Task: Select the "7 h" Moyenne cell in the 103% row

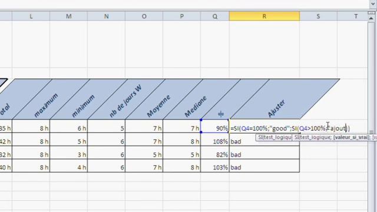Action: [x=144, y=165]
